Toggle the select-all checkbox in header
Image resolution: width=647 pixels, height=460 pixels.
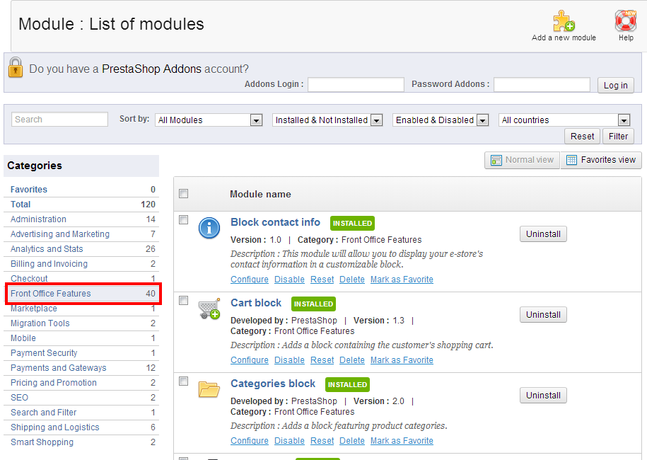click(184, 194)
